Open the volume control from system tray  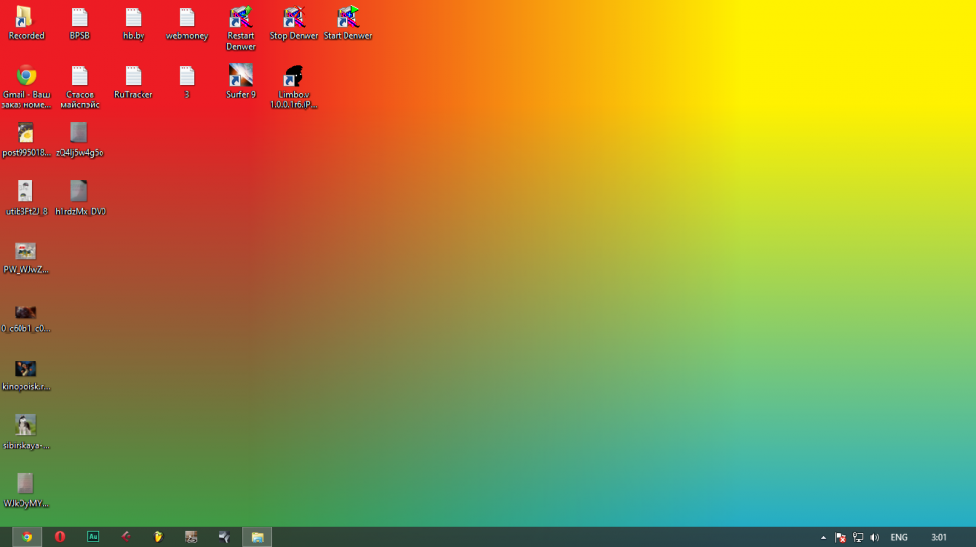[x=874, y=537]
